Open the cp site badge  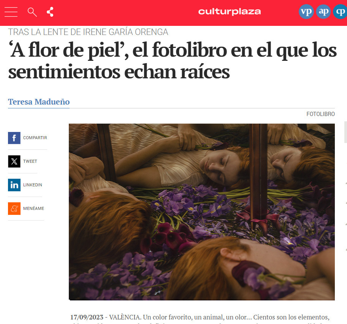341,11
